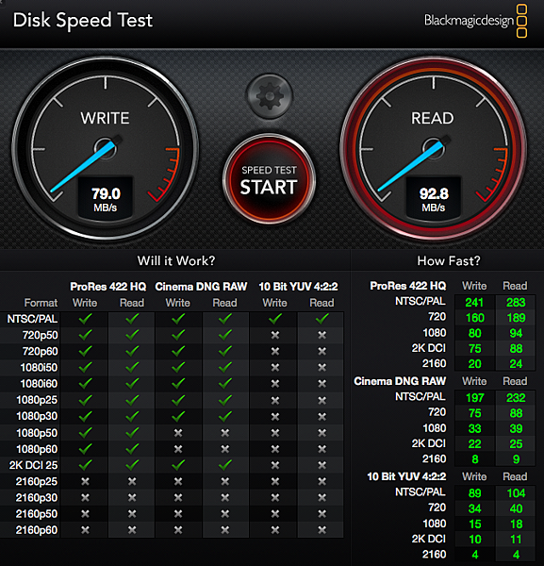Screen dimensions: 544x566
Task: Click 1080p60 Cinema DNG RAW read cross
Action: [225, 449]
